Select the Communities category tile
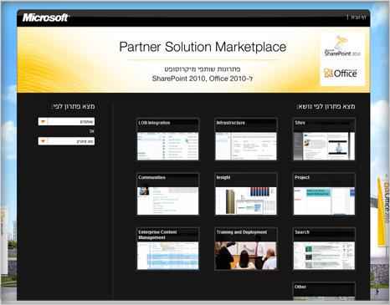This screenshot has width=390, height=305. (167, 194)
